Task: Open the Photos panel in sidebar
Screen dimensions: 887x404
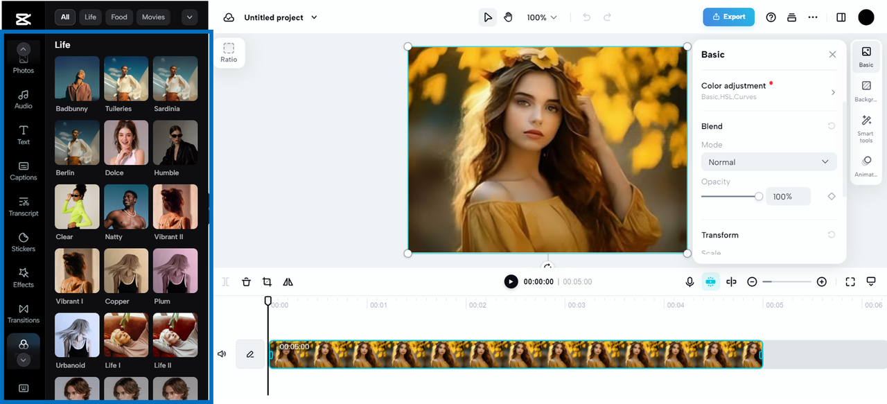Action: [x=24, y=64]
